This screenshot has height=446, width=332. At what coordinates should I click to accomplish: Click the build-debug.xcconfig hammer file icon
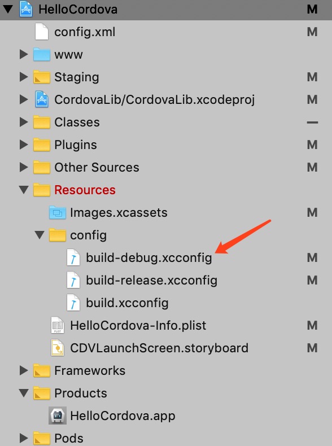[x=73, y=257]
